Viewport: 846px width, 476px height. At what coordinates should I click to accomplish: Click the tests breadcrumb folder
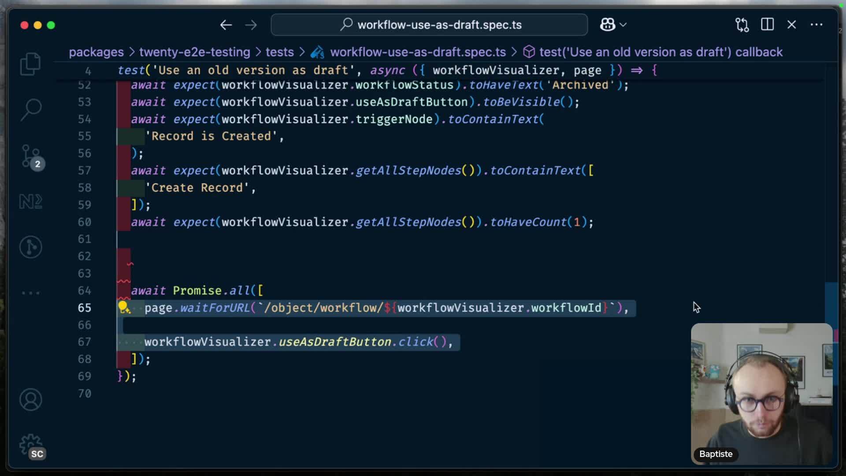pyautogui.click(x=279, y=52)
